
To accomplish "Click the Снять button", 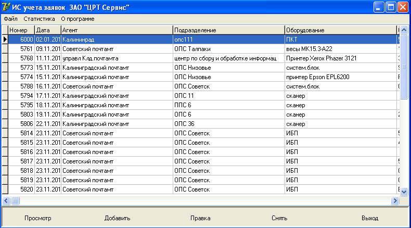I will point(279,218).
